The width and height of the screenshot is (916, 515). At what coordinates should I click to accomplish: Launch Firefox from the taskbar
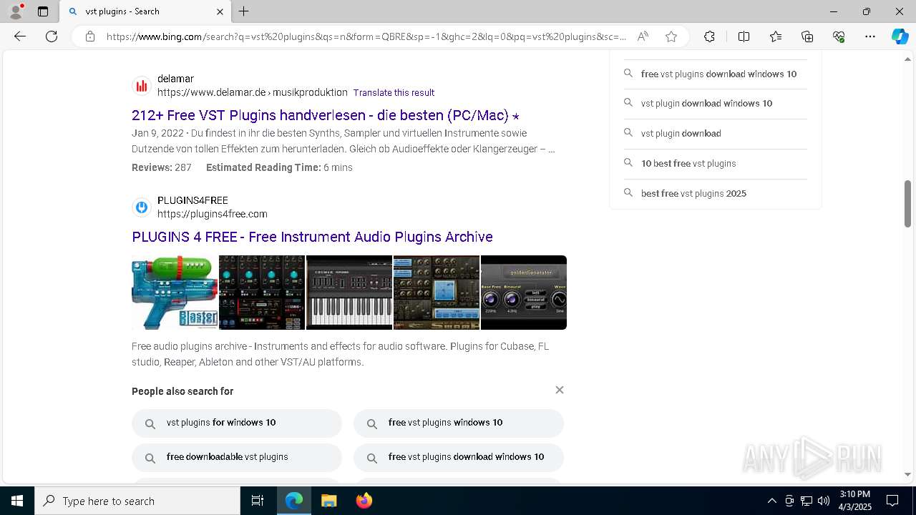(364, 501)
